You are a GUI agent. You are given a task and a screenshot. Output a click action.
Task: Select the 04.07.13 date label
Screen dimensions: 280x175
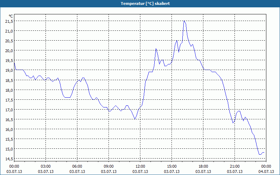266,171
